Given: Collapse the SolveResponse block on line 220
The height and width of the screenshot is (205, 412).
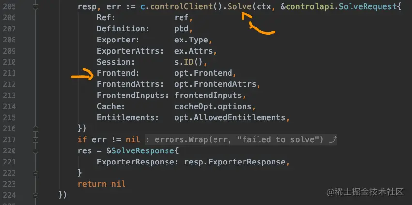Looking at the screenshot, I should click(35, 151).
